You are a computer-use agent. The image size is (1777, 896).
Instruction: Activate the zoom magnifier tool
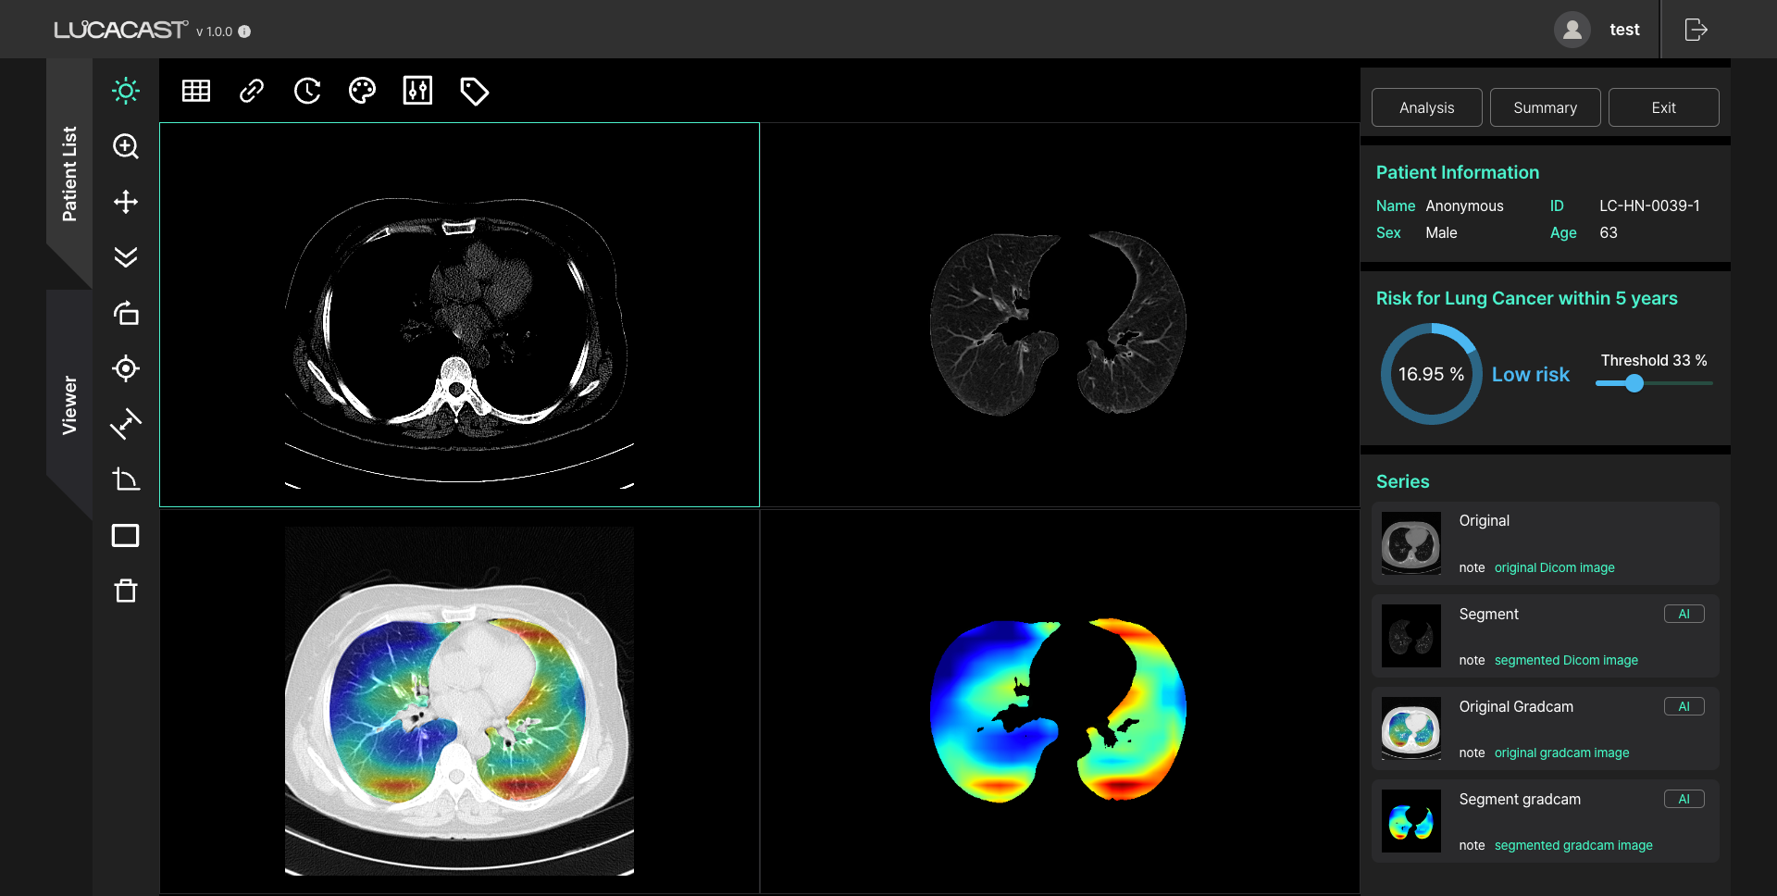tap(126, 146)
